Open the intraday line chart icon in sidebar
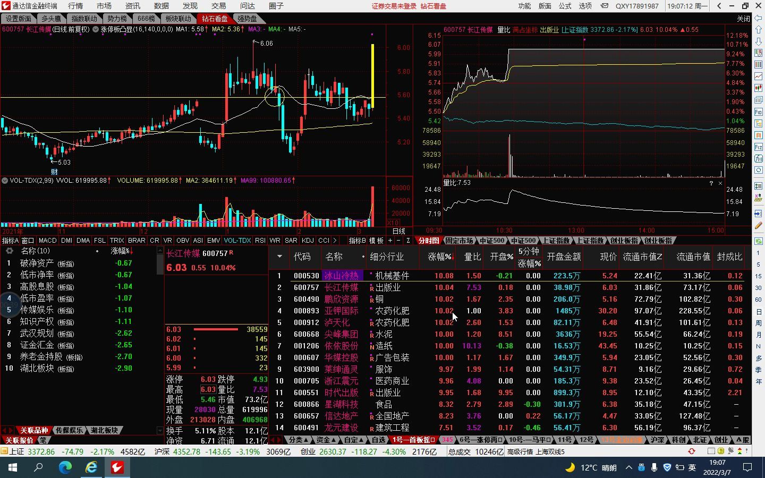This screenshot has height=478, width=765. coord(759,76)
